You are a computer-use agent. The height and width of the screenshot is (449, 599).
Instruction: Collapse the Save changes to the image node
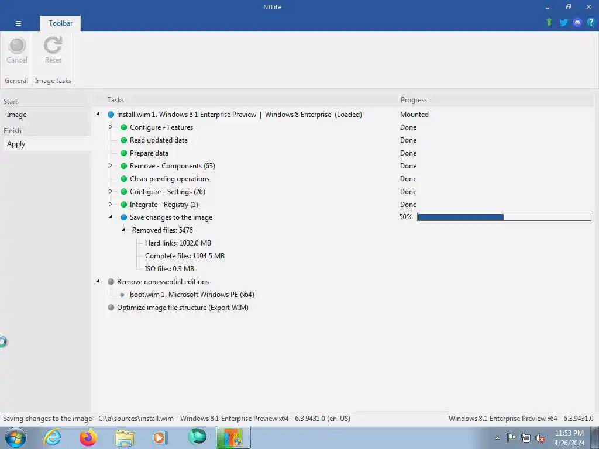tap(111, 217)
